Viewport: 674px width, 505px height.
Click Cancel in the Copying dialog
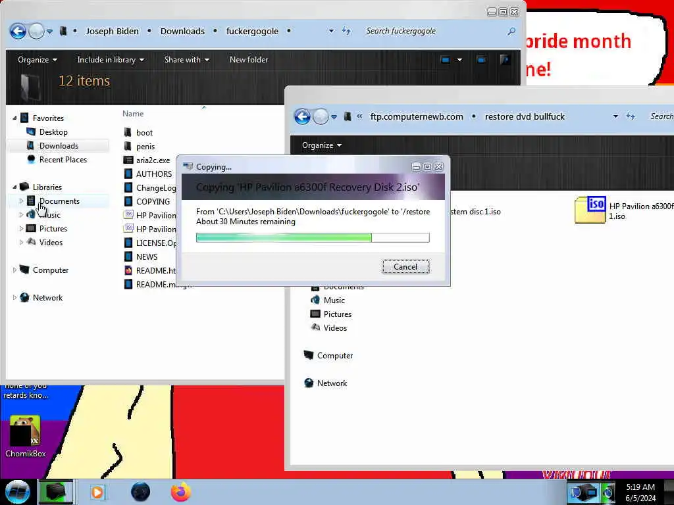click(405, 267)
